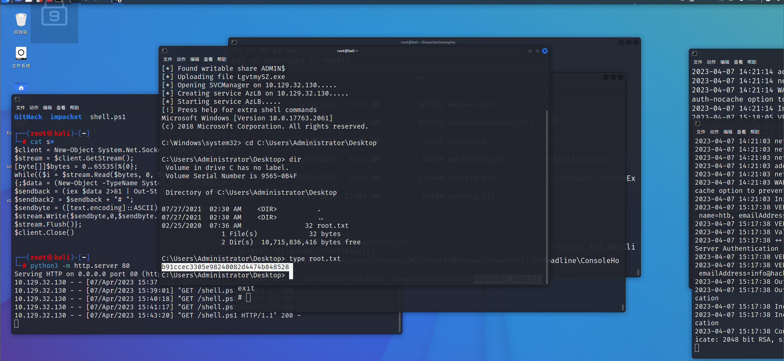Click 'type root.txt' command in front terminal
This screenshot has height=361, width=784.
pyautogui.click(x=315, y=259)
